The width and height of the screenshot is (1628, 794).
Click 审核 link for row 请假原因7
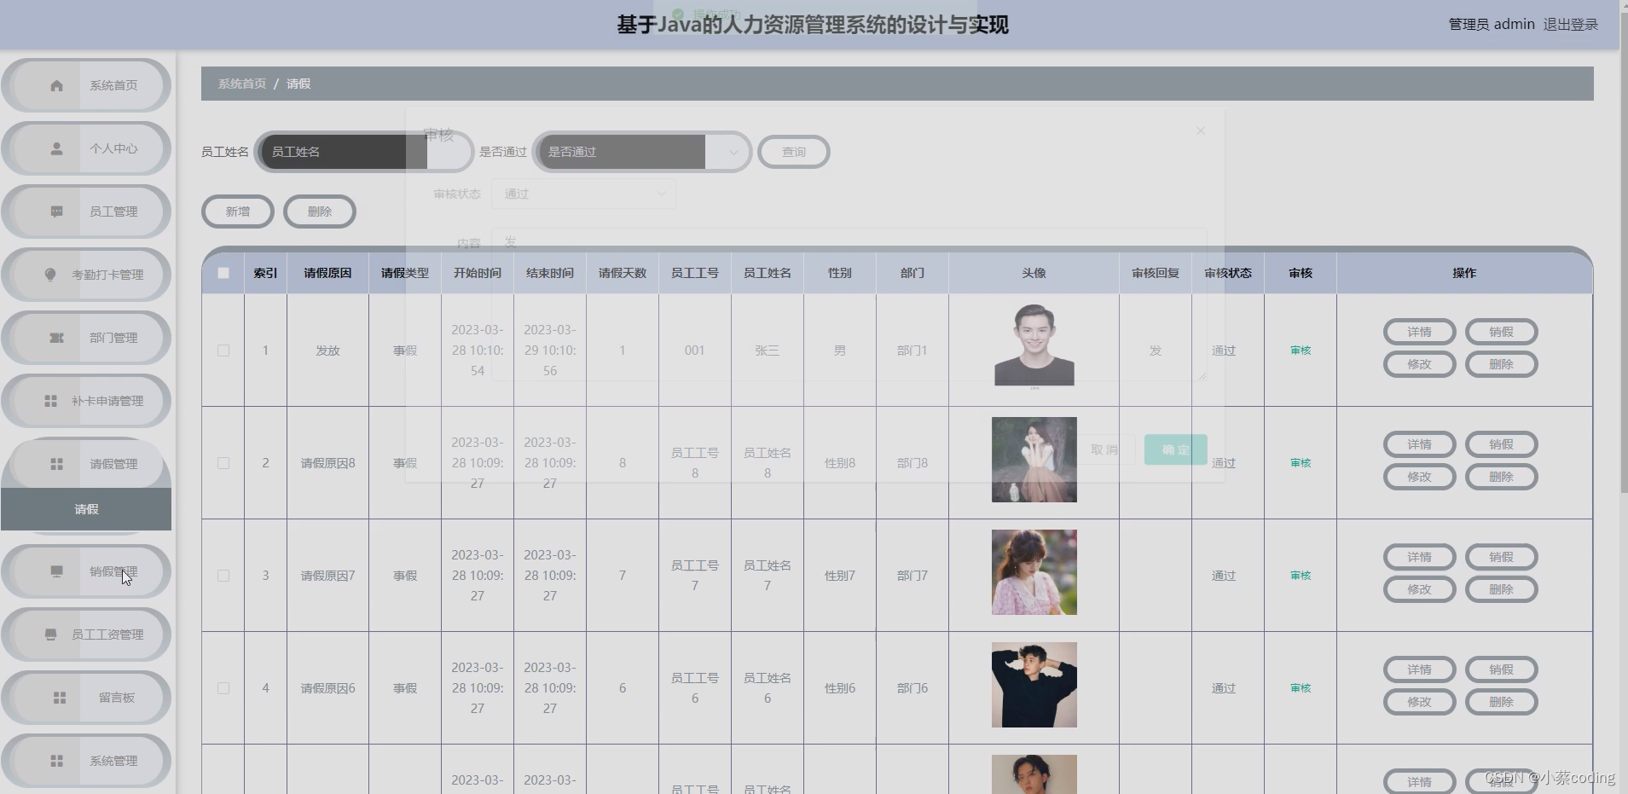(x=1301, y=576)
